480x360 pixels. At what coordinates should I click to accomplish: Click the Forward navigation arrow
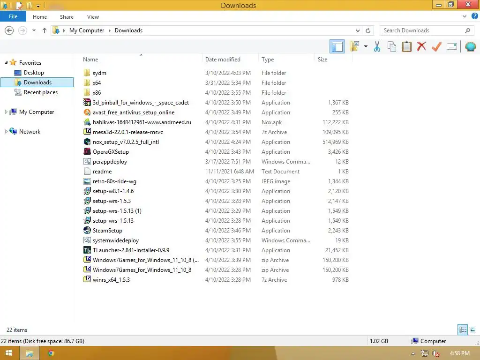point(22,30)
